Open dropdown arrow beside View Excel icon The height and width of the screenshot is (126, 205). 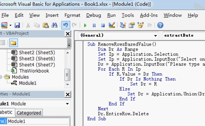pyautogui.click(x=10, y=25)
